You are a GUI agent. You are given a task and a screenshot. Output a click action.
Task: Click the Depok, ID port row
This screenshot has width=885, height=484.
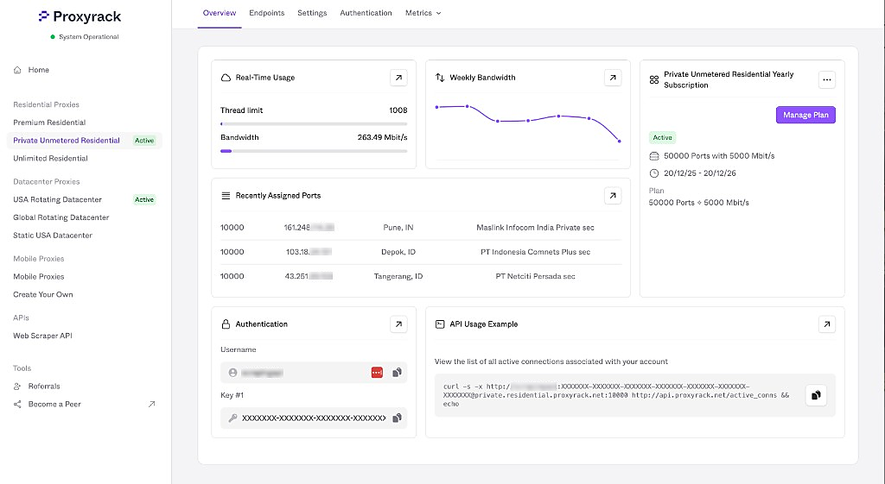(421, 252)
